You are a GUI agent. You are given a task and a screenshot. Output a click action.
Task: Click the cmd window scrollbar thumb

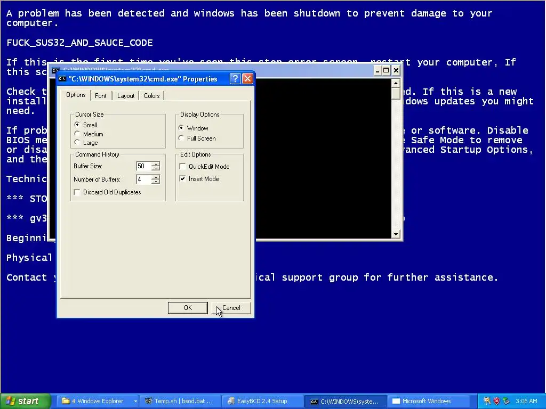click(396, 93)
